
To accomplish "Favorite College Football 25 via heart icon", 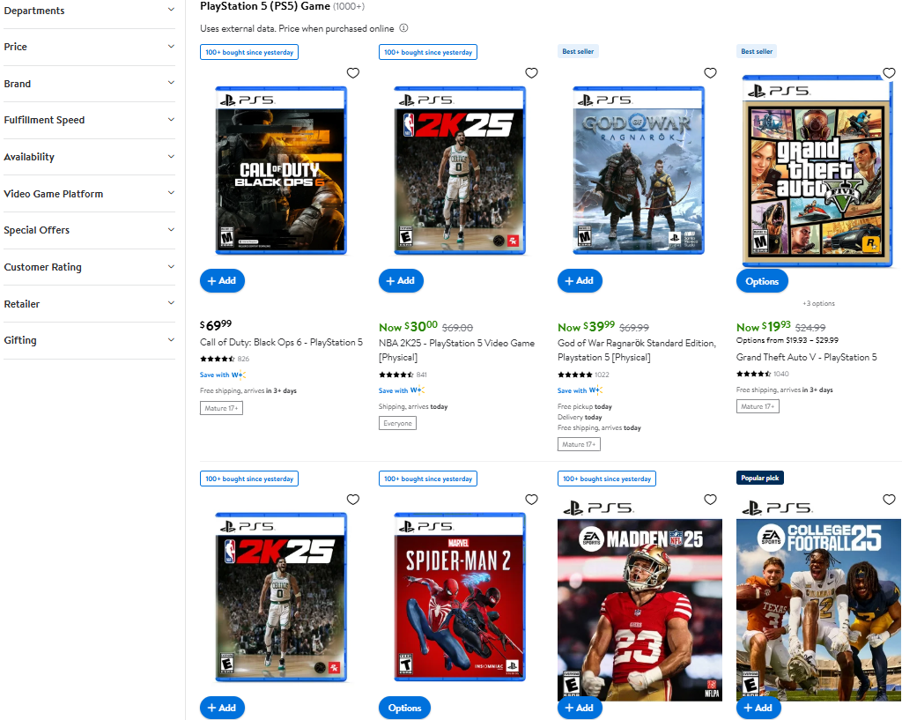I will 889,500.
